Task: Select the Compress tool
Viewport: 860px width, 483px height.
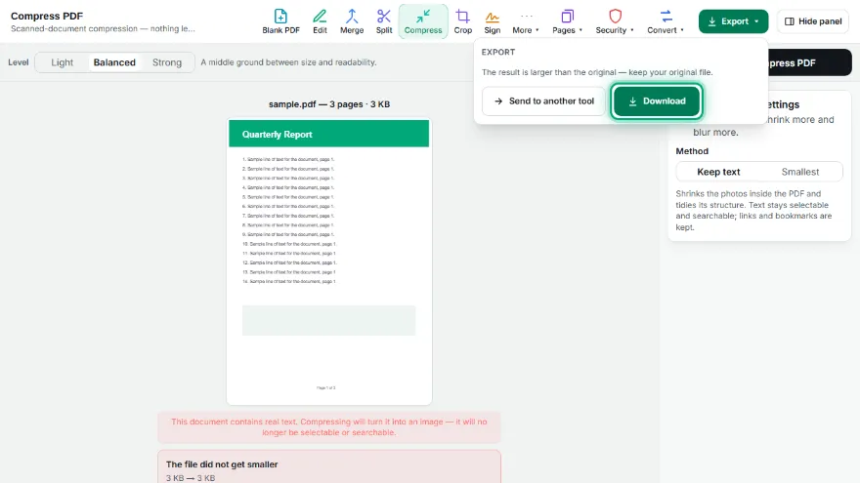Action: click(x=423, y=21)
